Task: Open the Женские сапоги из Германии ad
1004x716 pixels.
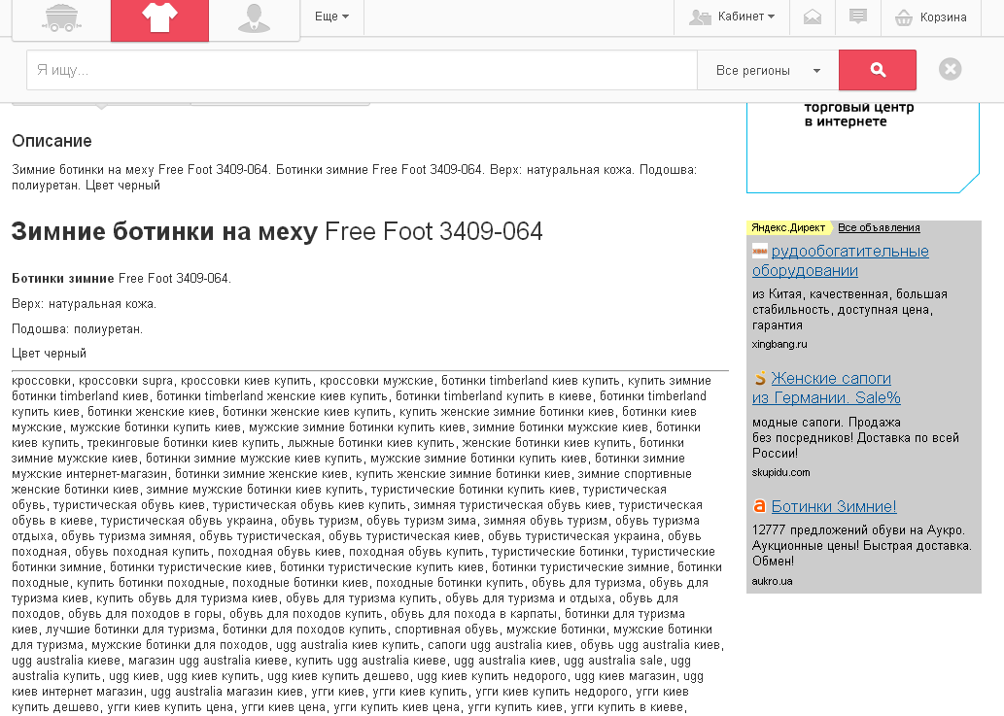Action: (x=827, y=388)
